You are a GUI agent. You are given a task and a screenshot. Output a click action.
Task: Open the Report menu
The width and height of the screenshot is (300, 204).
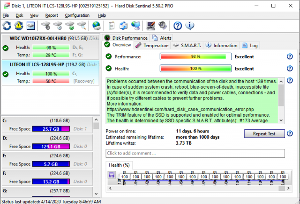[x=52, y=15]
